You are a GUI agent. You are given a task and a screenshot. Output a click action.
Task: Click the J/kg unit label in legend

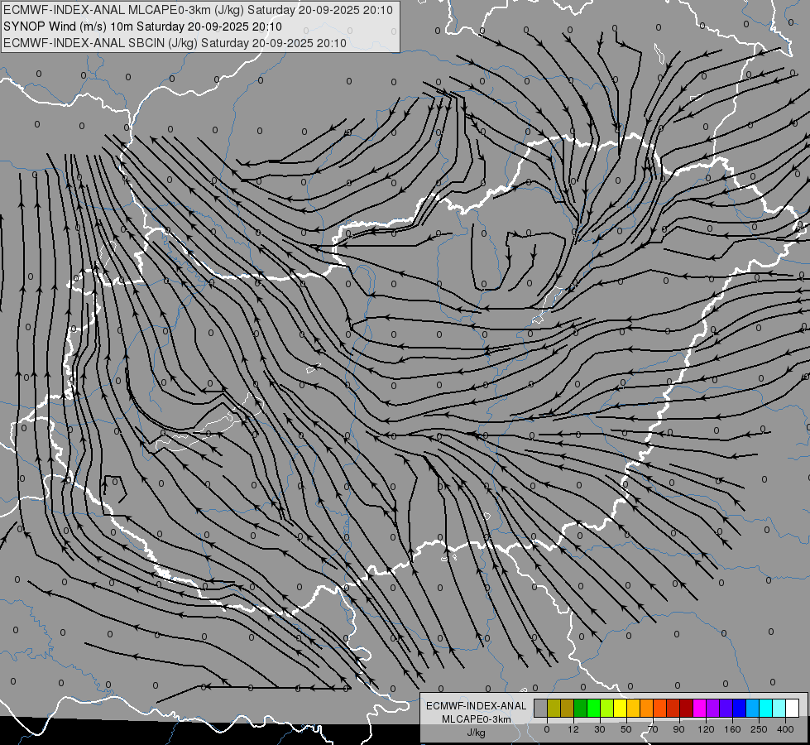coord(477,732)
